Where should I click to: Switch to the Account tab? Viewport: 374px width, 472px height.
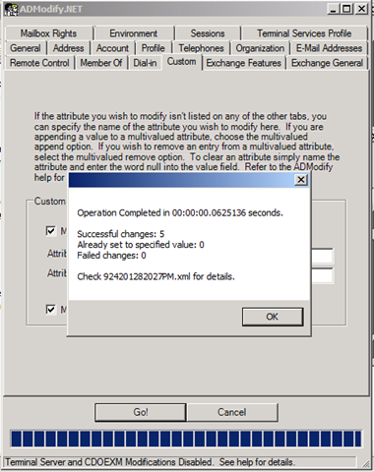point(112,48)
